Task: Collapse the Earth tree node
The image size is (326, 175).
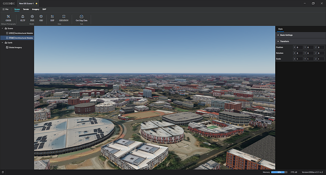Action: click(2, 43)
